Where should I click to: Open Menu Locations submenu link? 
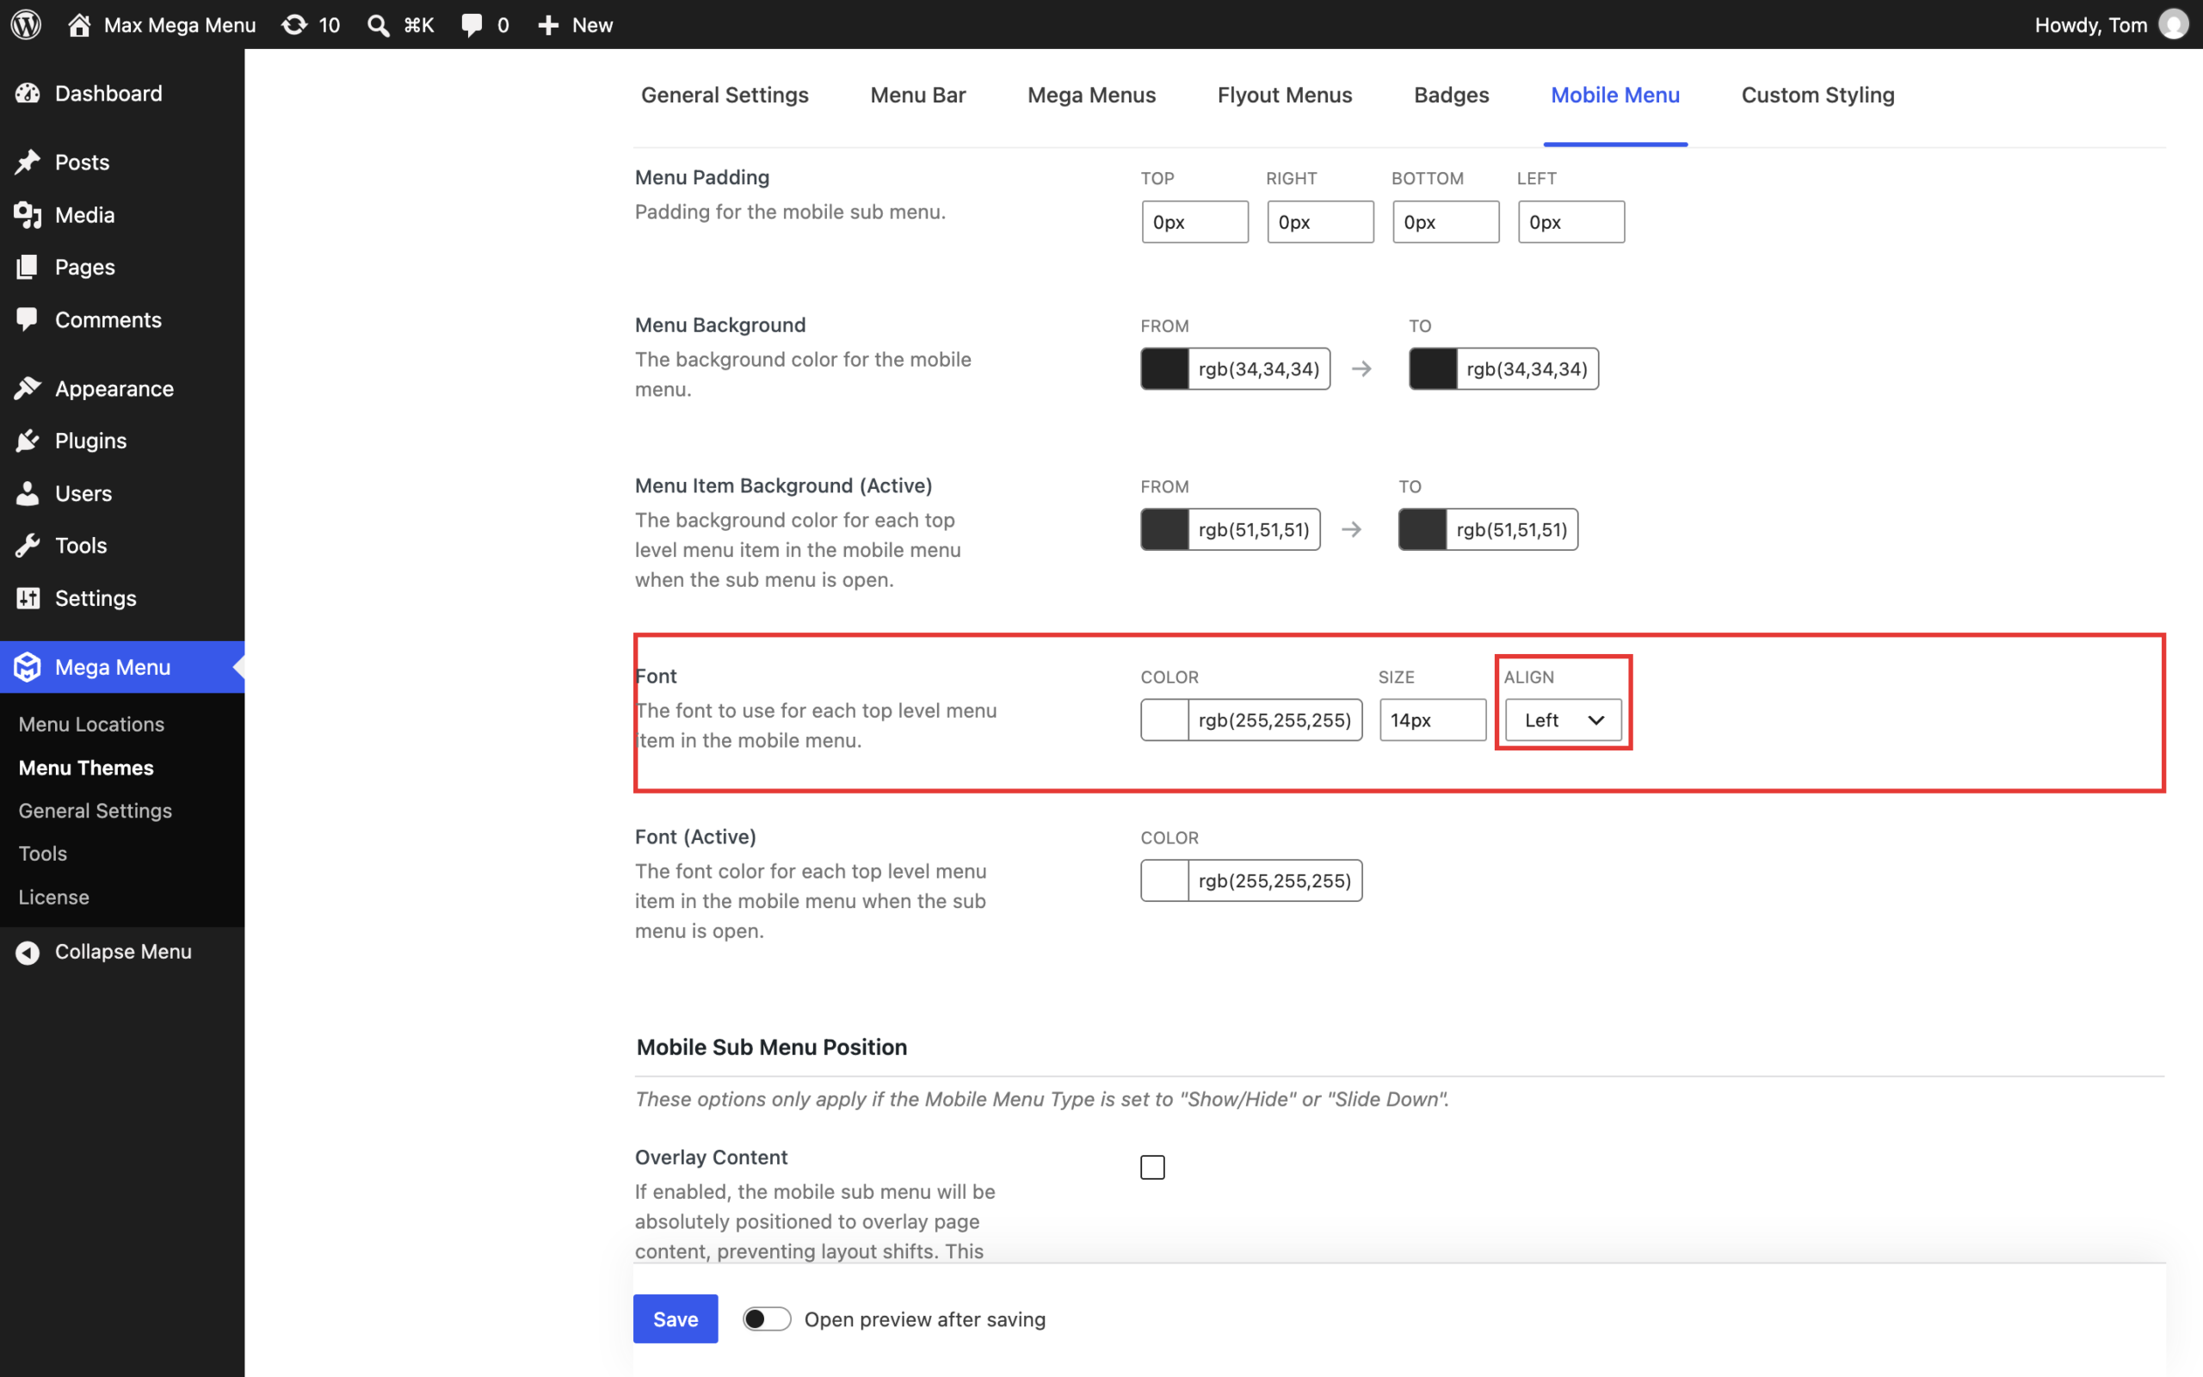pos(91,724)
